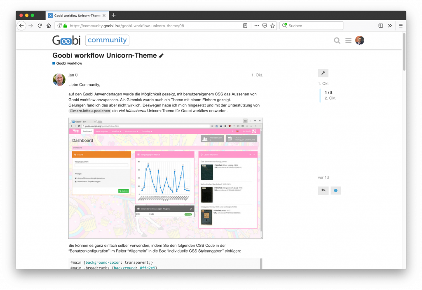Open the forum hamburger navigation menu
Viewport: 422px width, 290px height.
(348, 41)
